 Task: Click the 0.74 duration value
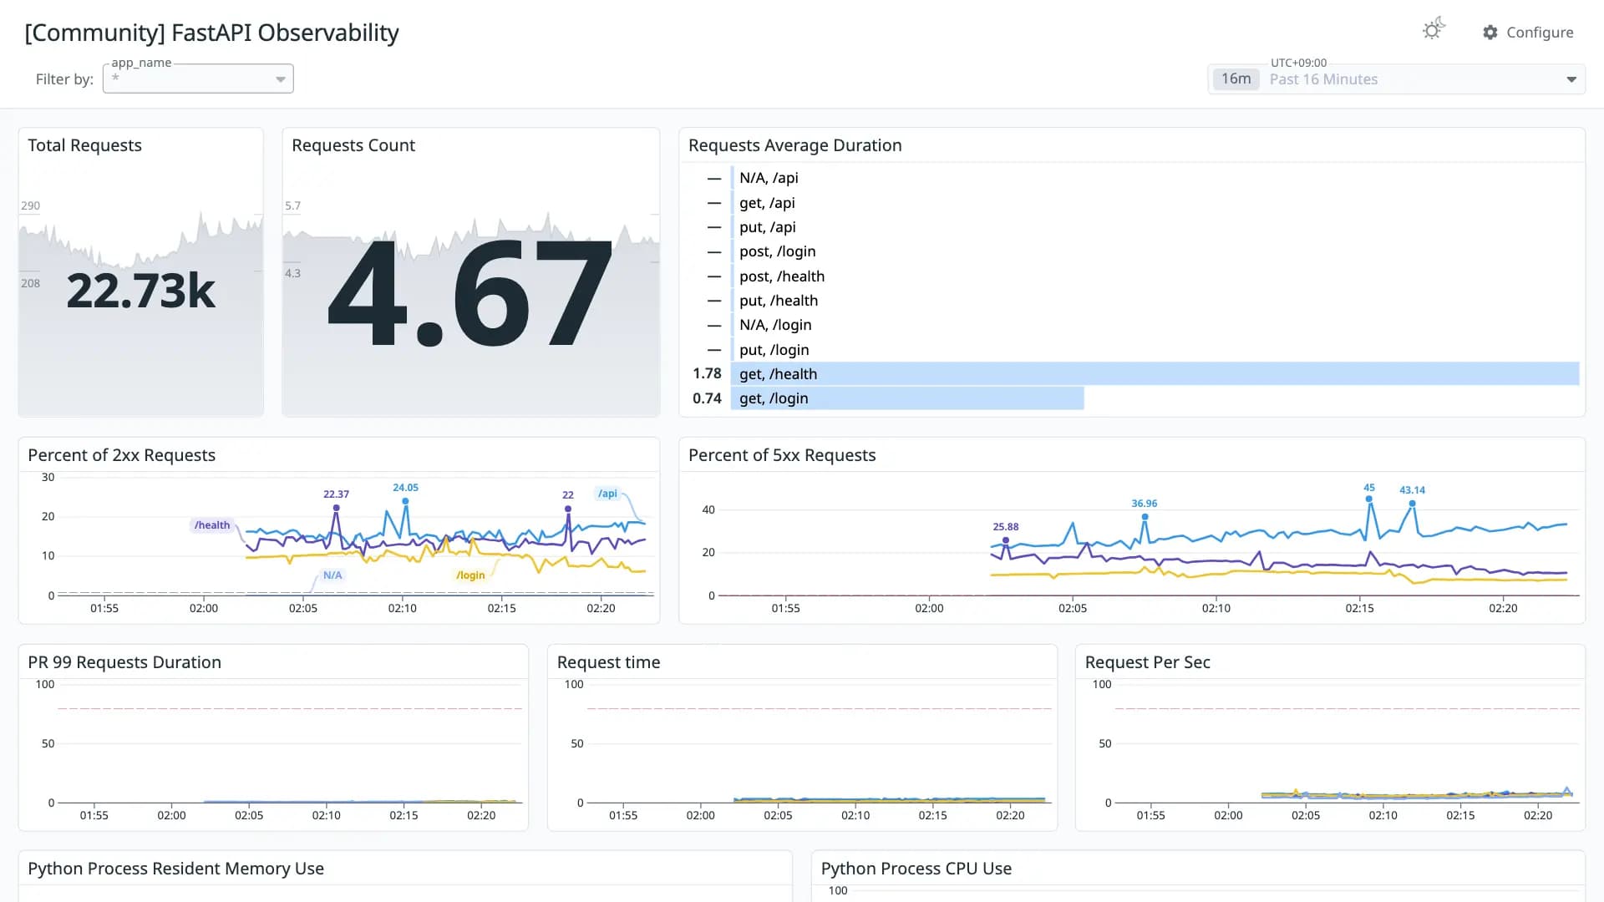point(707,398)
